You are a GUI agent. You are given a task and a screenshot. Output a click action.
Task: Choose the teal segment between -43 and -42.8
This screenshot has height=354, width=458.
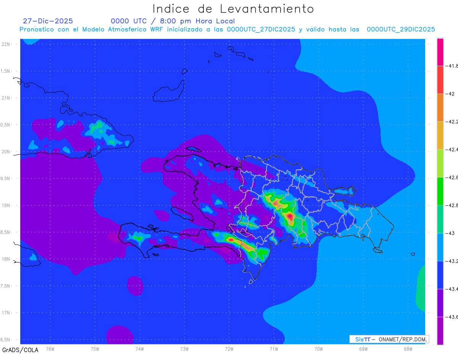(440, 219)
